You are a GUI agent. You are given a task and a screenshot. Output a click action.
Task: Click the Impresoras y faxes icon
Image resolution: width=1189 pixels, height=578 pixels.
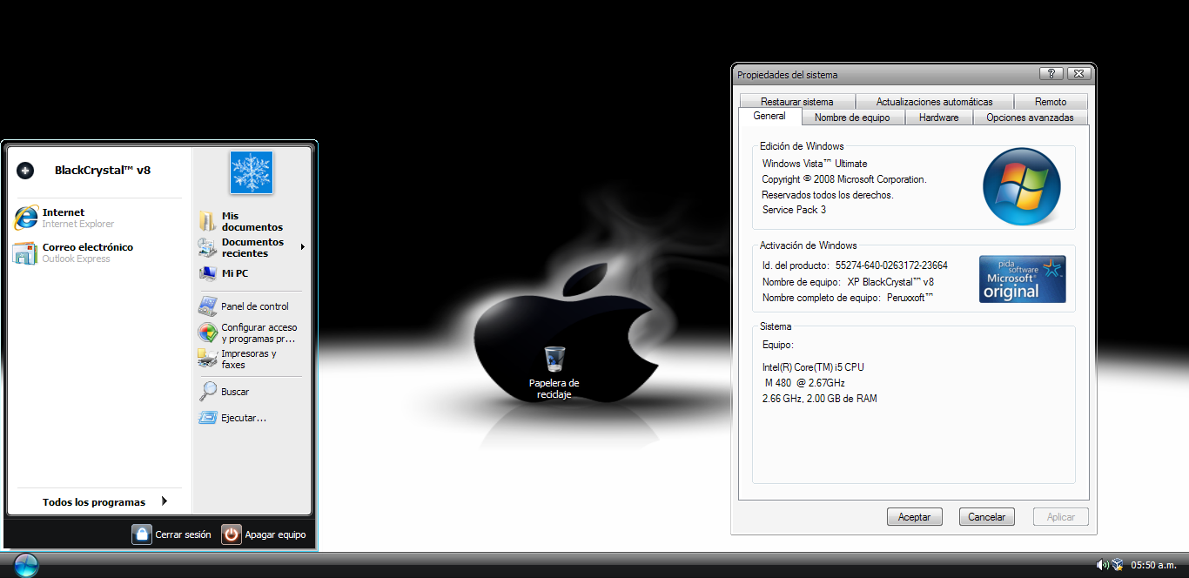coord(207,359)
